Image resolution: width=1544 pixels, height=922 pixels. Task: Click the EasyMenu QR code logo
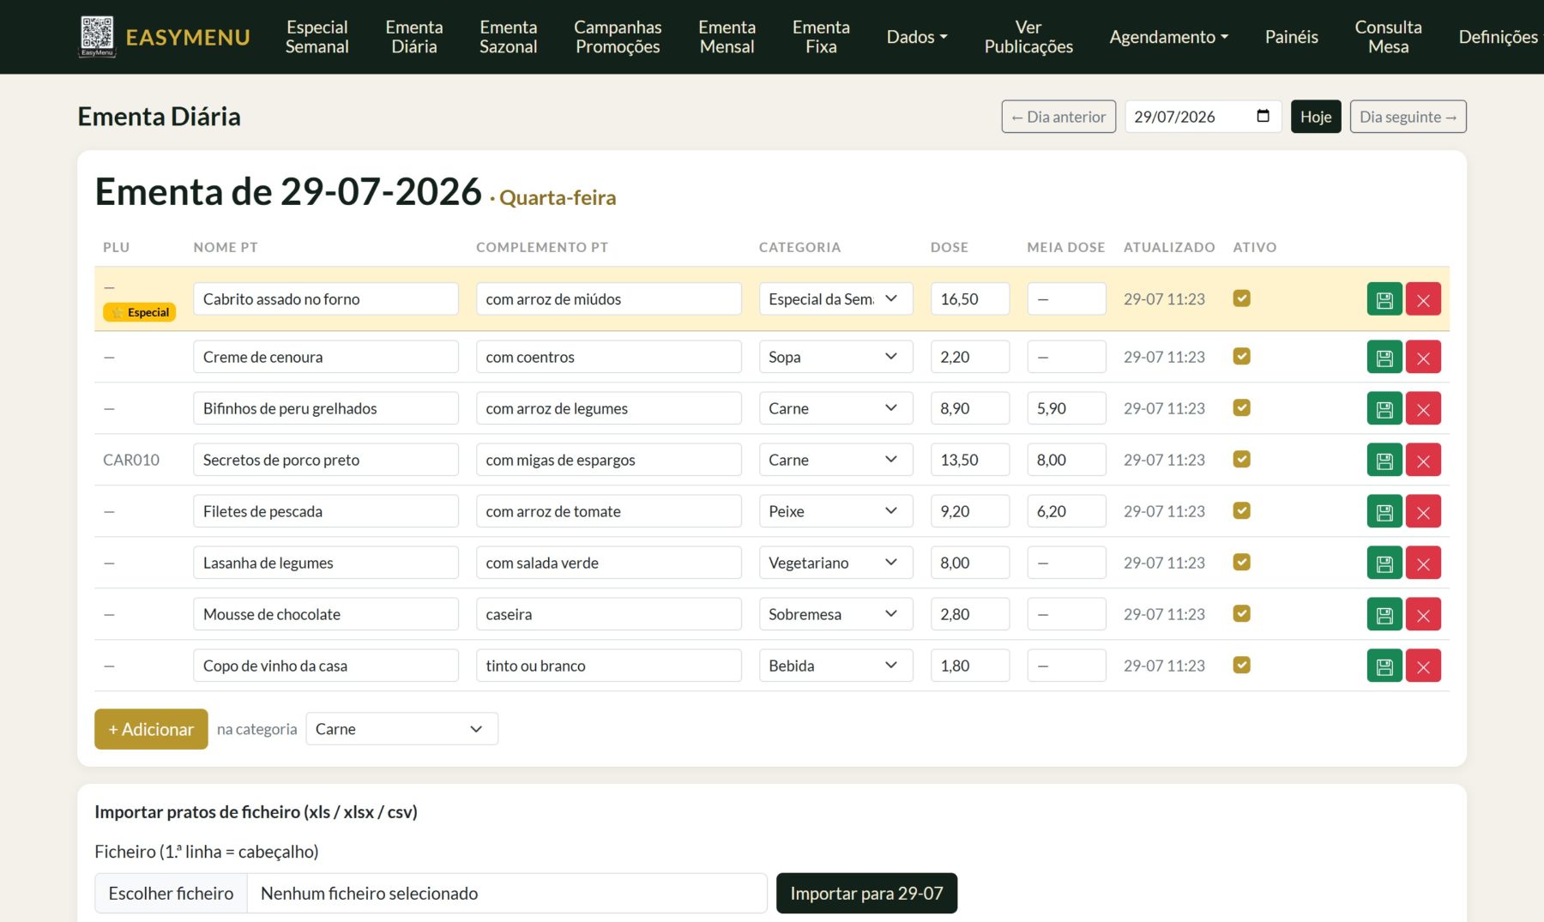click(x=97, y=36)
